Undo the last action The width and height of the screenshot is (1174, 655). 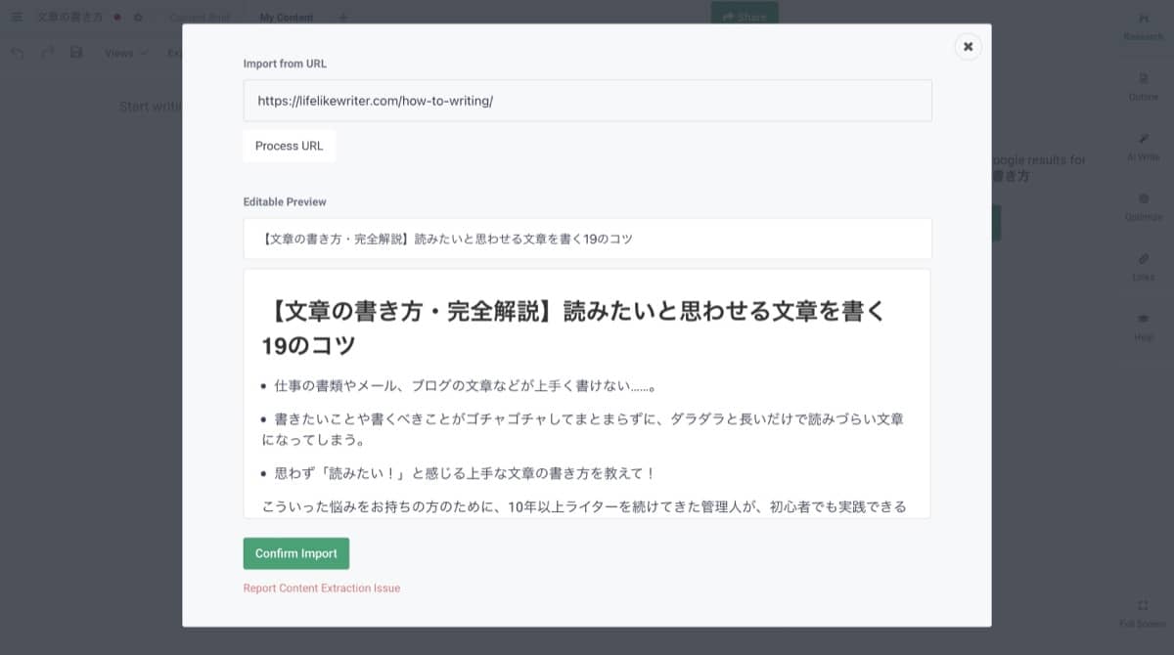17,53
